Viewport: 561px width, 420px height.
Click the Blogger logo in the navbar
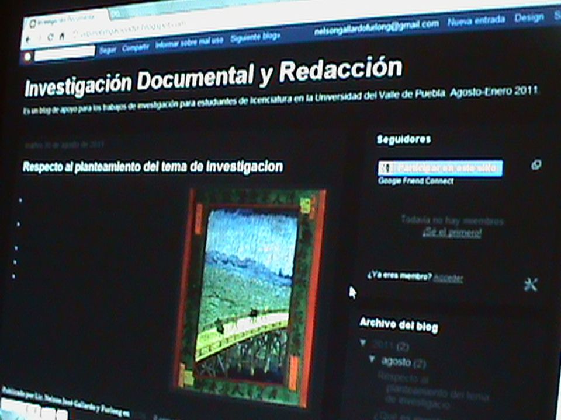pyautogui.click(x=27, y=57)
